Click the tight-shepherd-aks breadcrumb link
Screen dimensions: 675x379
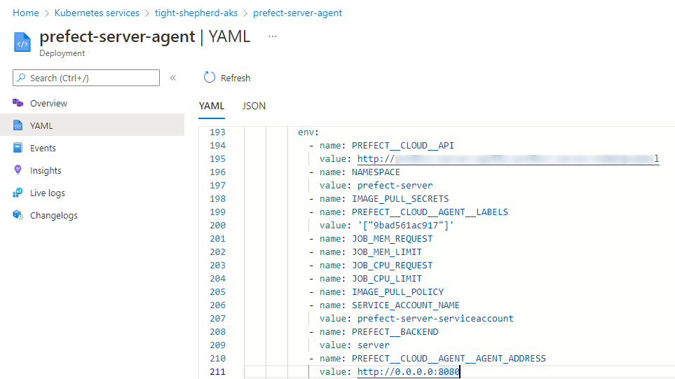point(196,13)
